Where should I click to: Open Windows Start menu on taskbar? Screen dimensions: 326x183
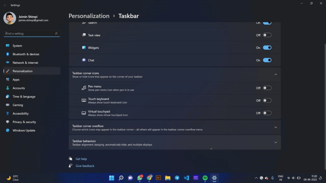[x=112, y=178]
